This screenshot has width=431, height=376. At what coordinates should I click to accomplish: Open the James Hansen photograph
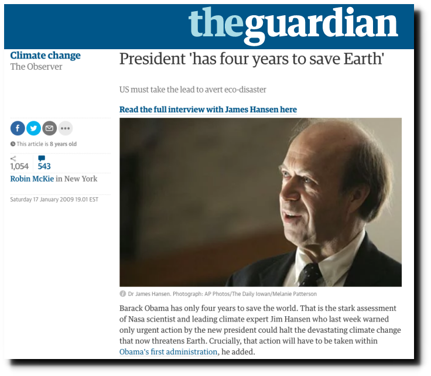[261, 202]
